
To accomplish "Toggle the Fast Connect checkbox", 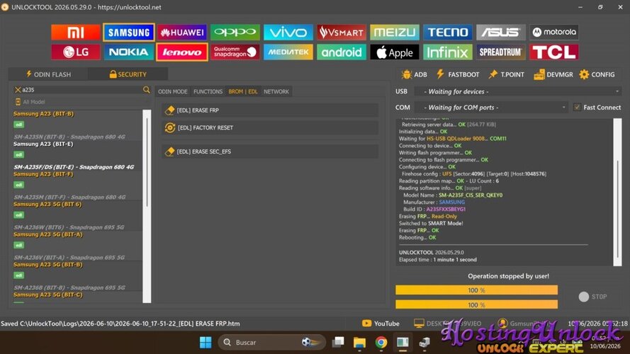I will (577, 107).
